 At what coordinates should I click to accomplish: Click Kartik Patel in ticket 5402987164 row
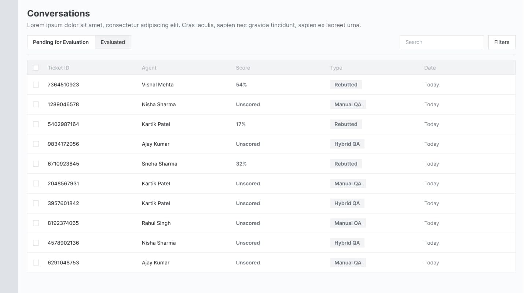click(156, 124)
